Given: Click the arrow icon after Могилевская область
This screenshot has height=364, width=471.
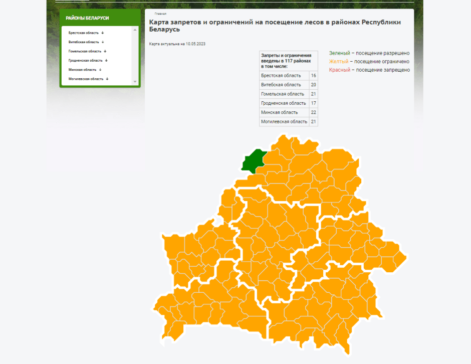Looking at the screenshot, I should coord(107,79).
